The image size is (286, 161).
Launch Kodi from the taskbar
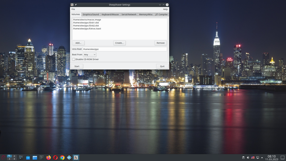69,157
